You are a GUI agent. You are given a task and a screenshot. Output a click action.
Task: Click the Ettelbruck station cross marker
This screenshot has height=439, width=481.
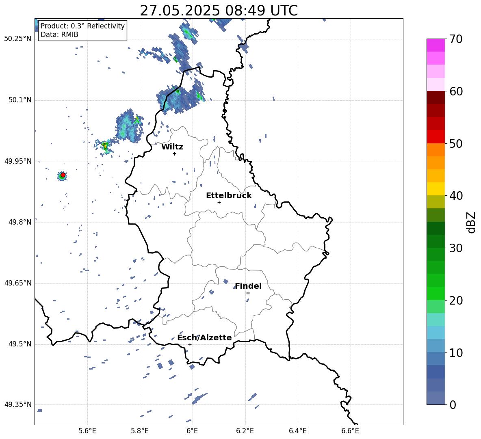[219, 202]
